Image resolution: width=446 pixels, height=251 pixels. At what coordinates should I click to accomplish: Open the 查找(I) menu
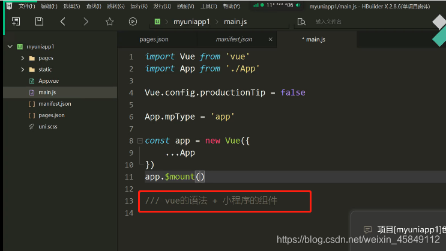coord(94,6)
